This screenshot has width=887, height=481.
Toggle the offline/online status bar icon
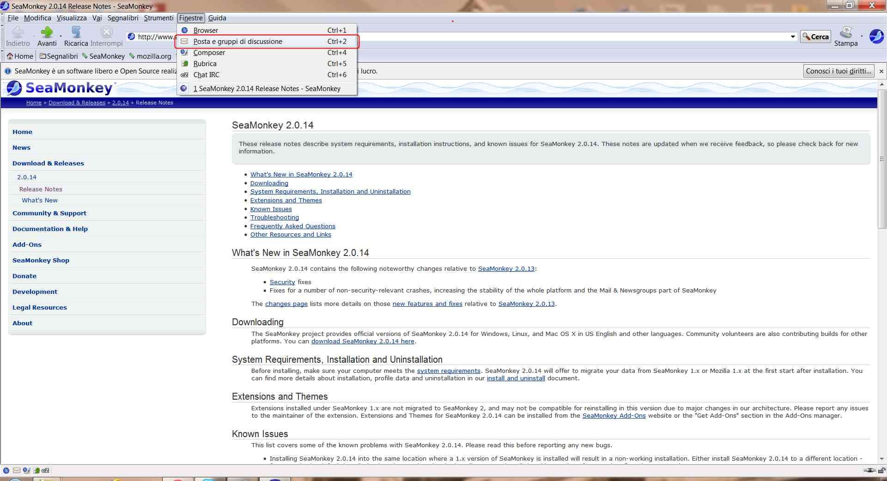pyautogui.click(x=870, y=470)
